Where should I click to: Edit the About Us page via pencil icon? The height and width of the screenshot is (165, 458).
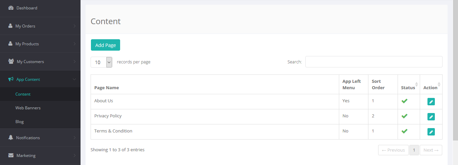(x=431, y=102)
